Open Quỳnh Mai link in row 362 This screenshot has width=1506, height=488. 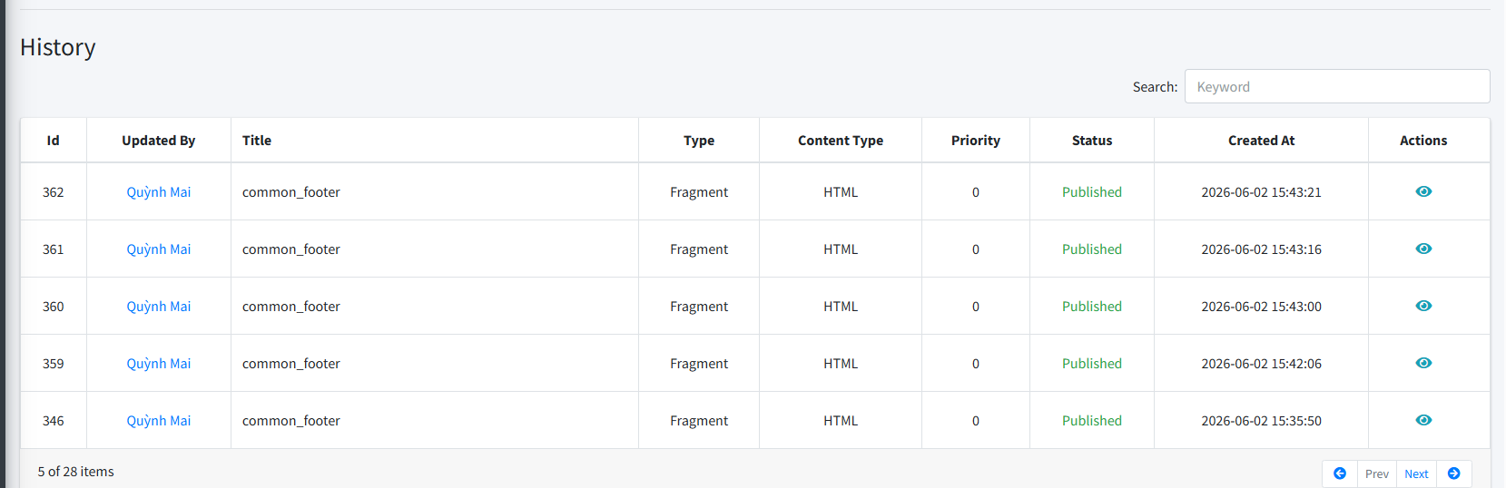point(159,192)
